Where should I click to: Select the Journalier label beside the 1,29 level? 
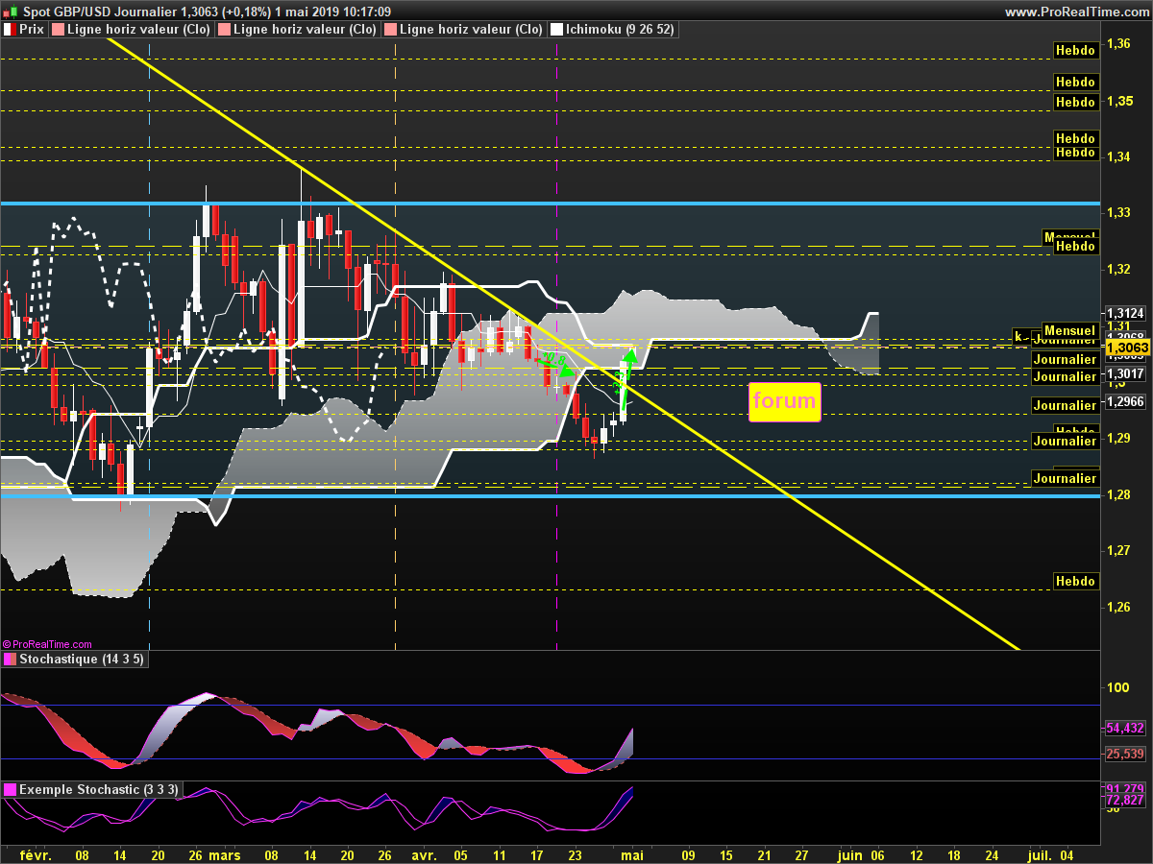tap(1065, 442)
